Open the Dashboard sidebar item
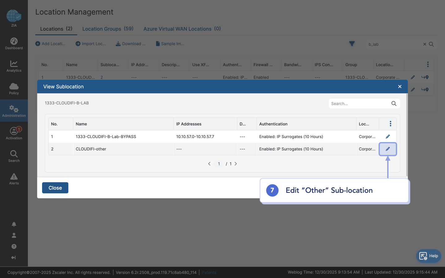Viewport: 445px width, 278px height. pos(14,44)
